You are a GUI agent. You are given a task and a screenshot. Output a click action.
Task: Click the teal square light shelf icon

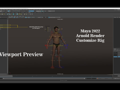pyautogui.click(x=17, y=14)
